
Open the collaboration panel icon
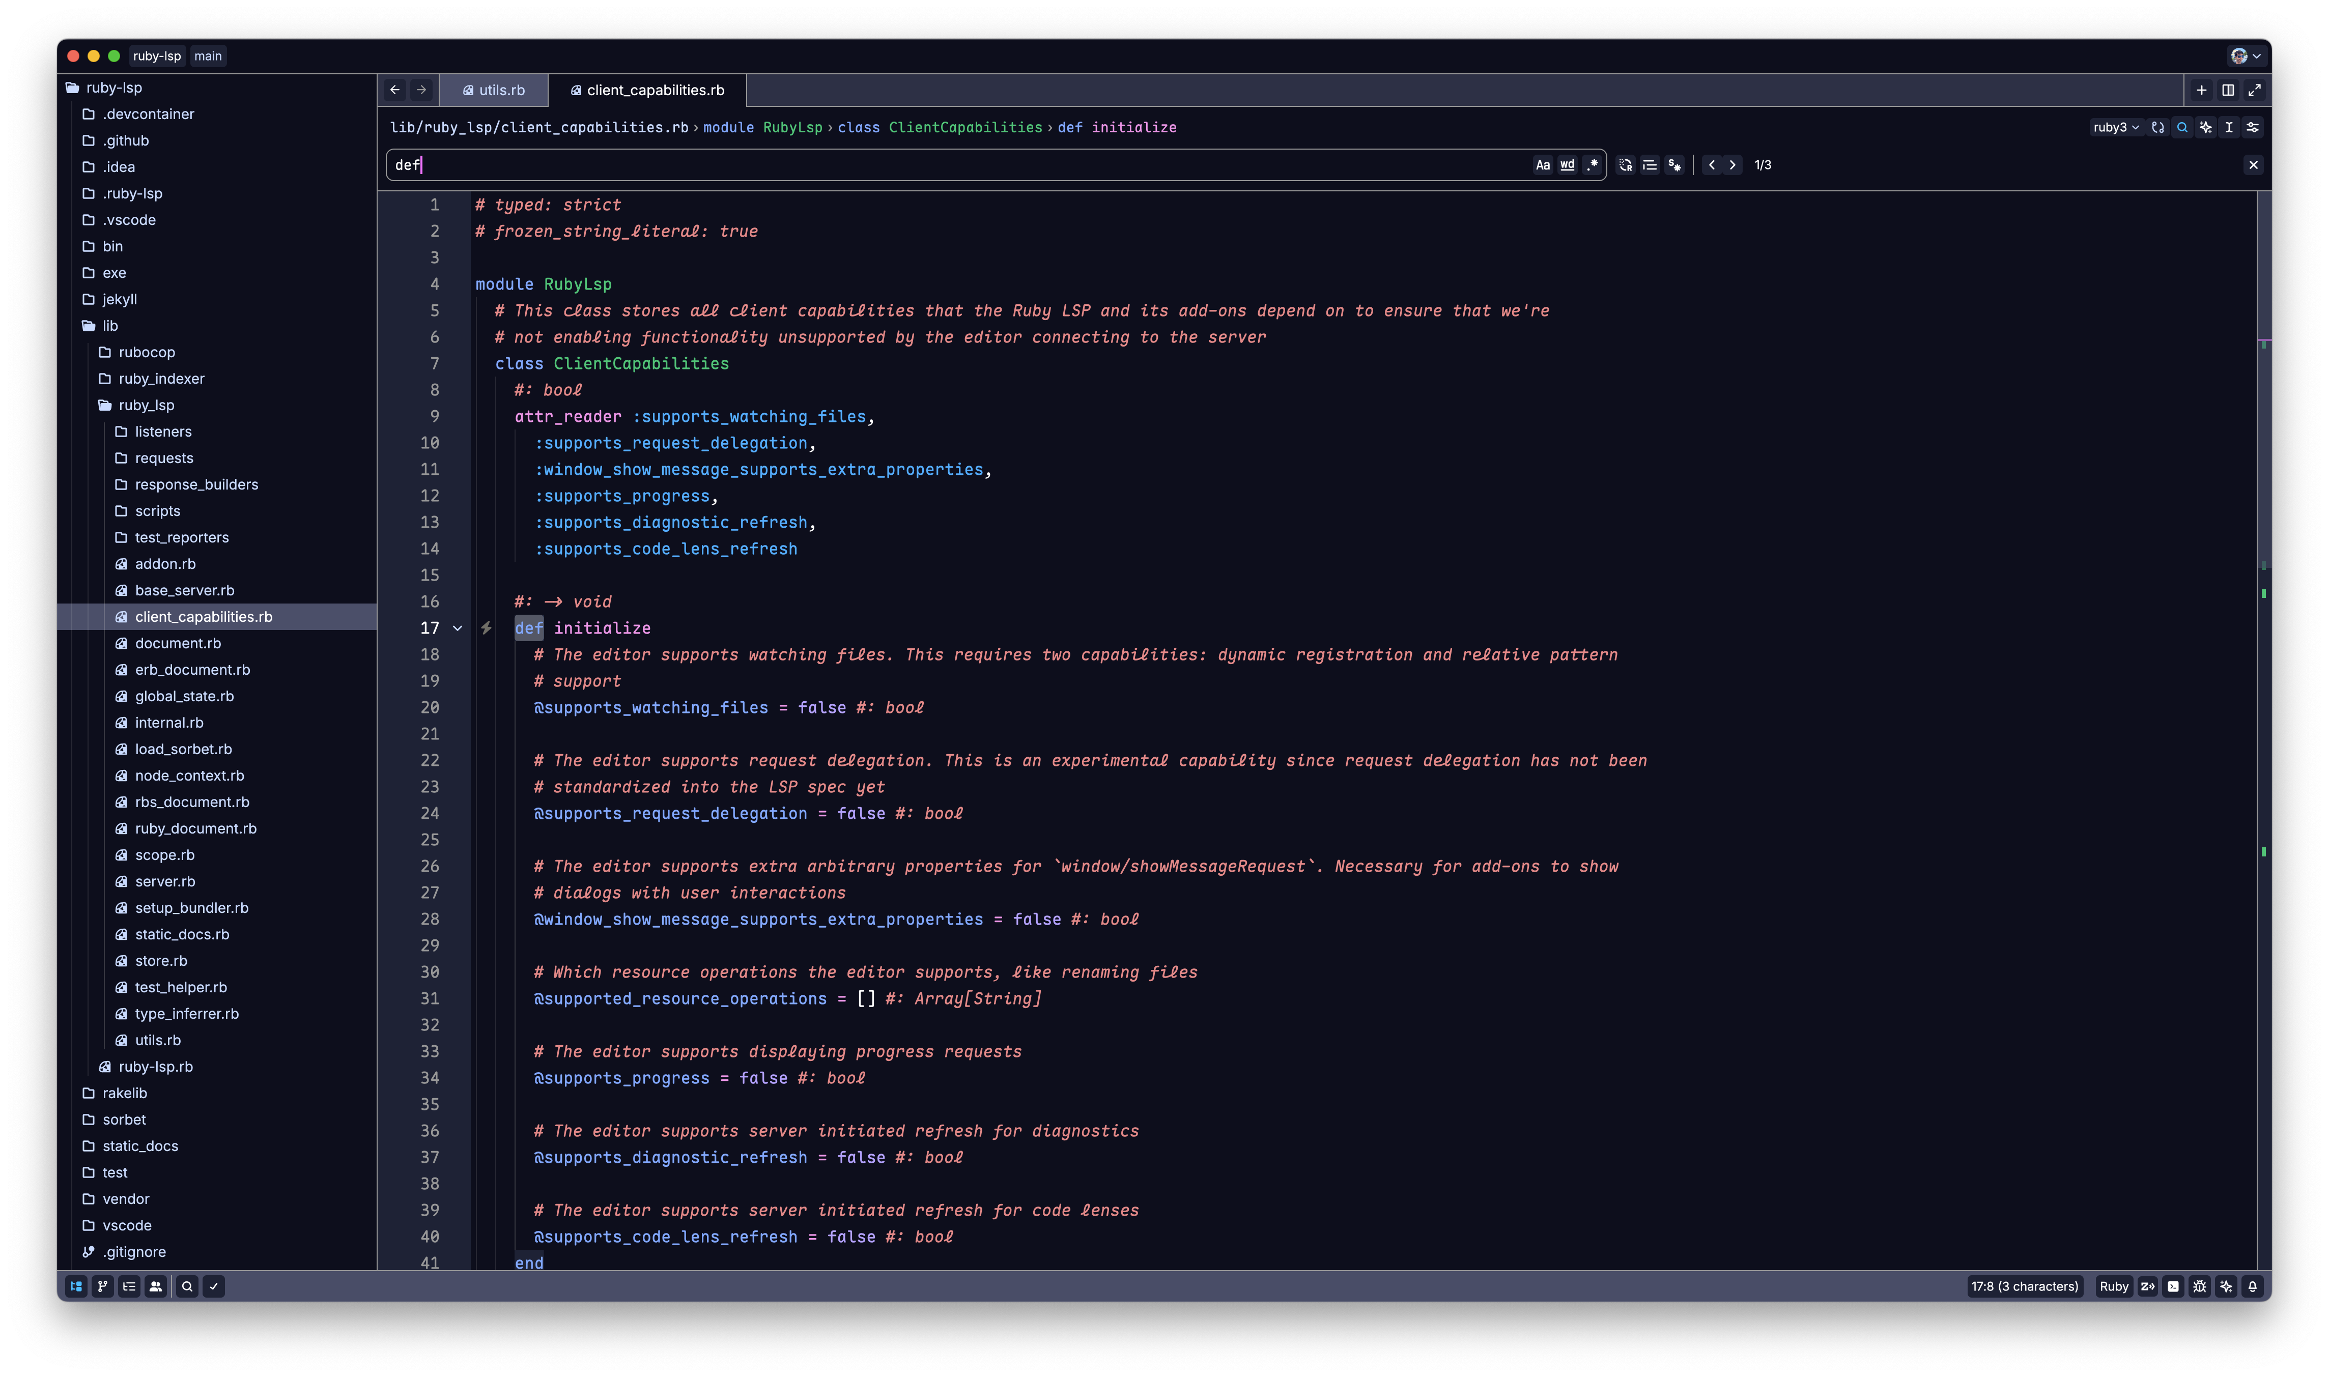[156, 1286]
